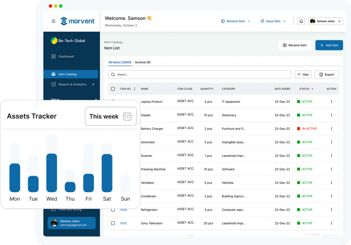Click the calendar icon in Assets Tracker
This screenshot has height=245, width=351.
(x=128, y=116)
